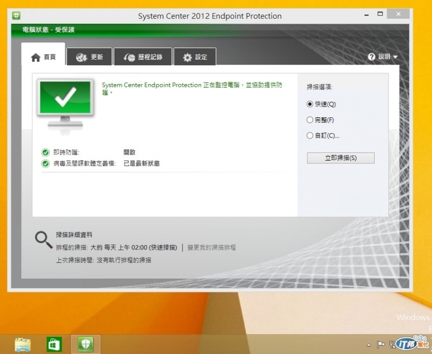Click the magnifier scan details icon
Viewport: 432px width, 354px height.
click(44, 240)
